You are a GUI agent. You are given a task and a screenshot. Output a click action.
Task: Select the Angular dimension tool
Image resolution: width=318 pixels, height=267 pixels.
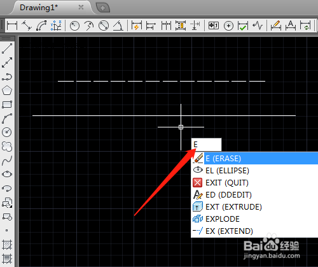[118, 25]
